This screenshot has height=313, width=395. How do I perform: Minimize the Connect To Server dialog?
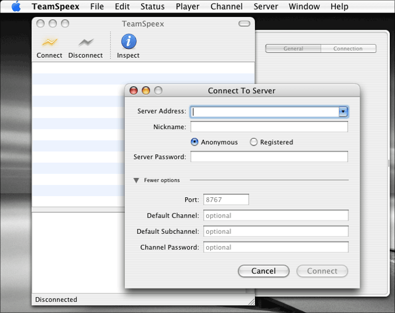coord(146,90)
